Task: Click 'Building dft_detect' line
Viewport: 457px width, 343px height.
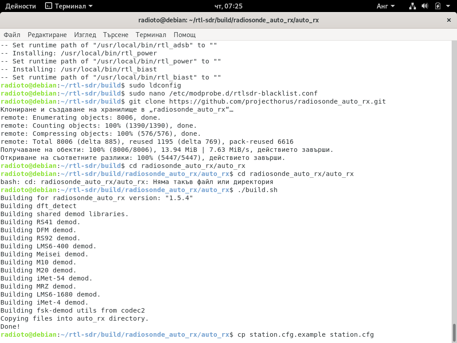Action: [38, 206]
